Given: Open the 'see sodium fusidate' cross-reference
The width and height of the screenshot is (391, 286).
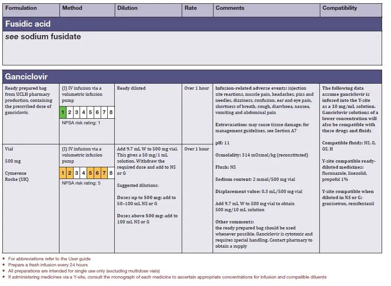Looking at the screenshot, I should (43, 36).
